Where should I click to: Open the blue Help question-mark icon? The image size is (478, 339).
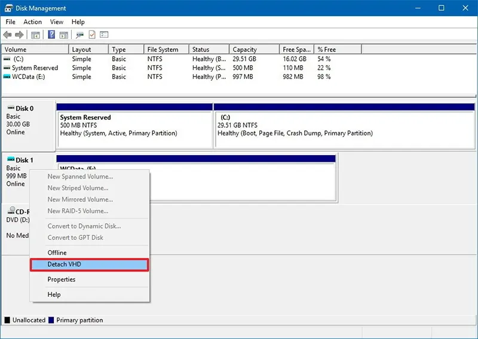pos(51,35)
